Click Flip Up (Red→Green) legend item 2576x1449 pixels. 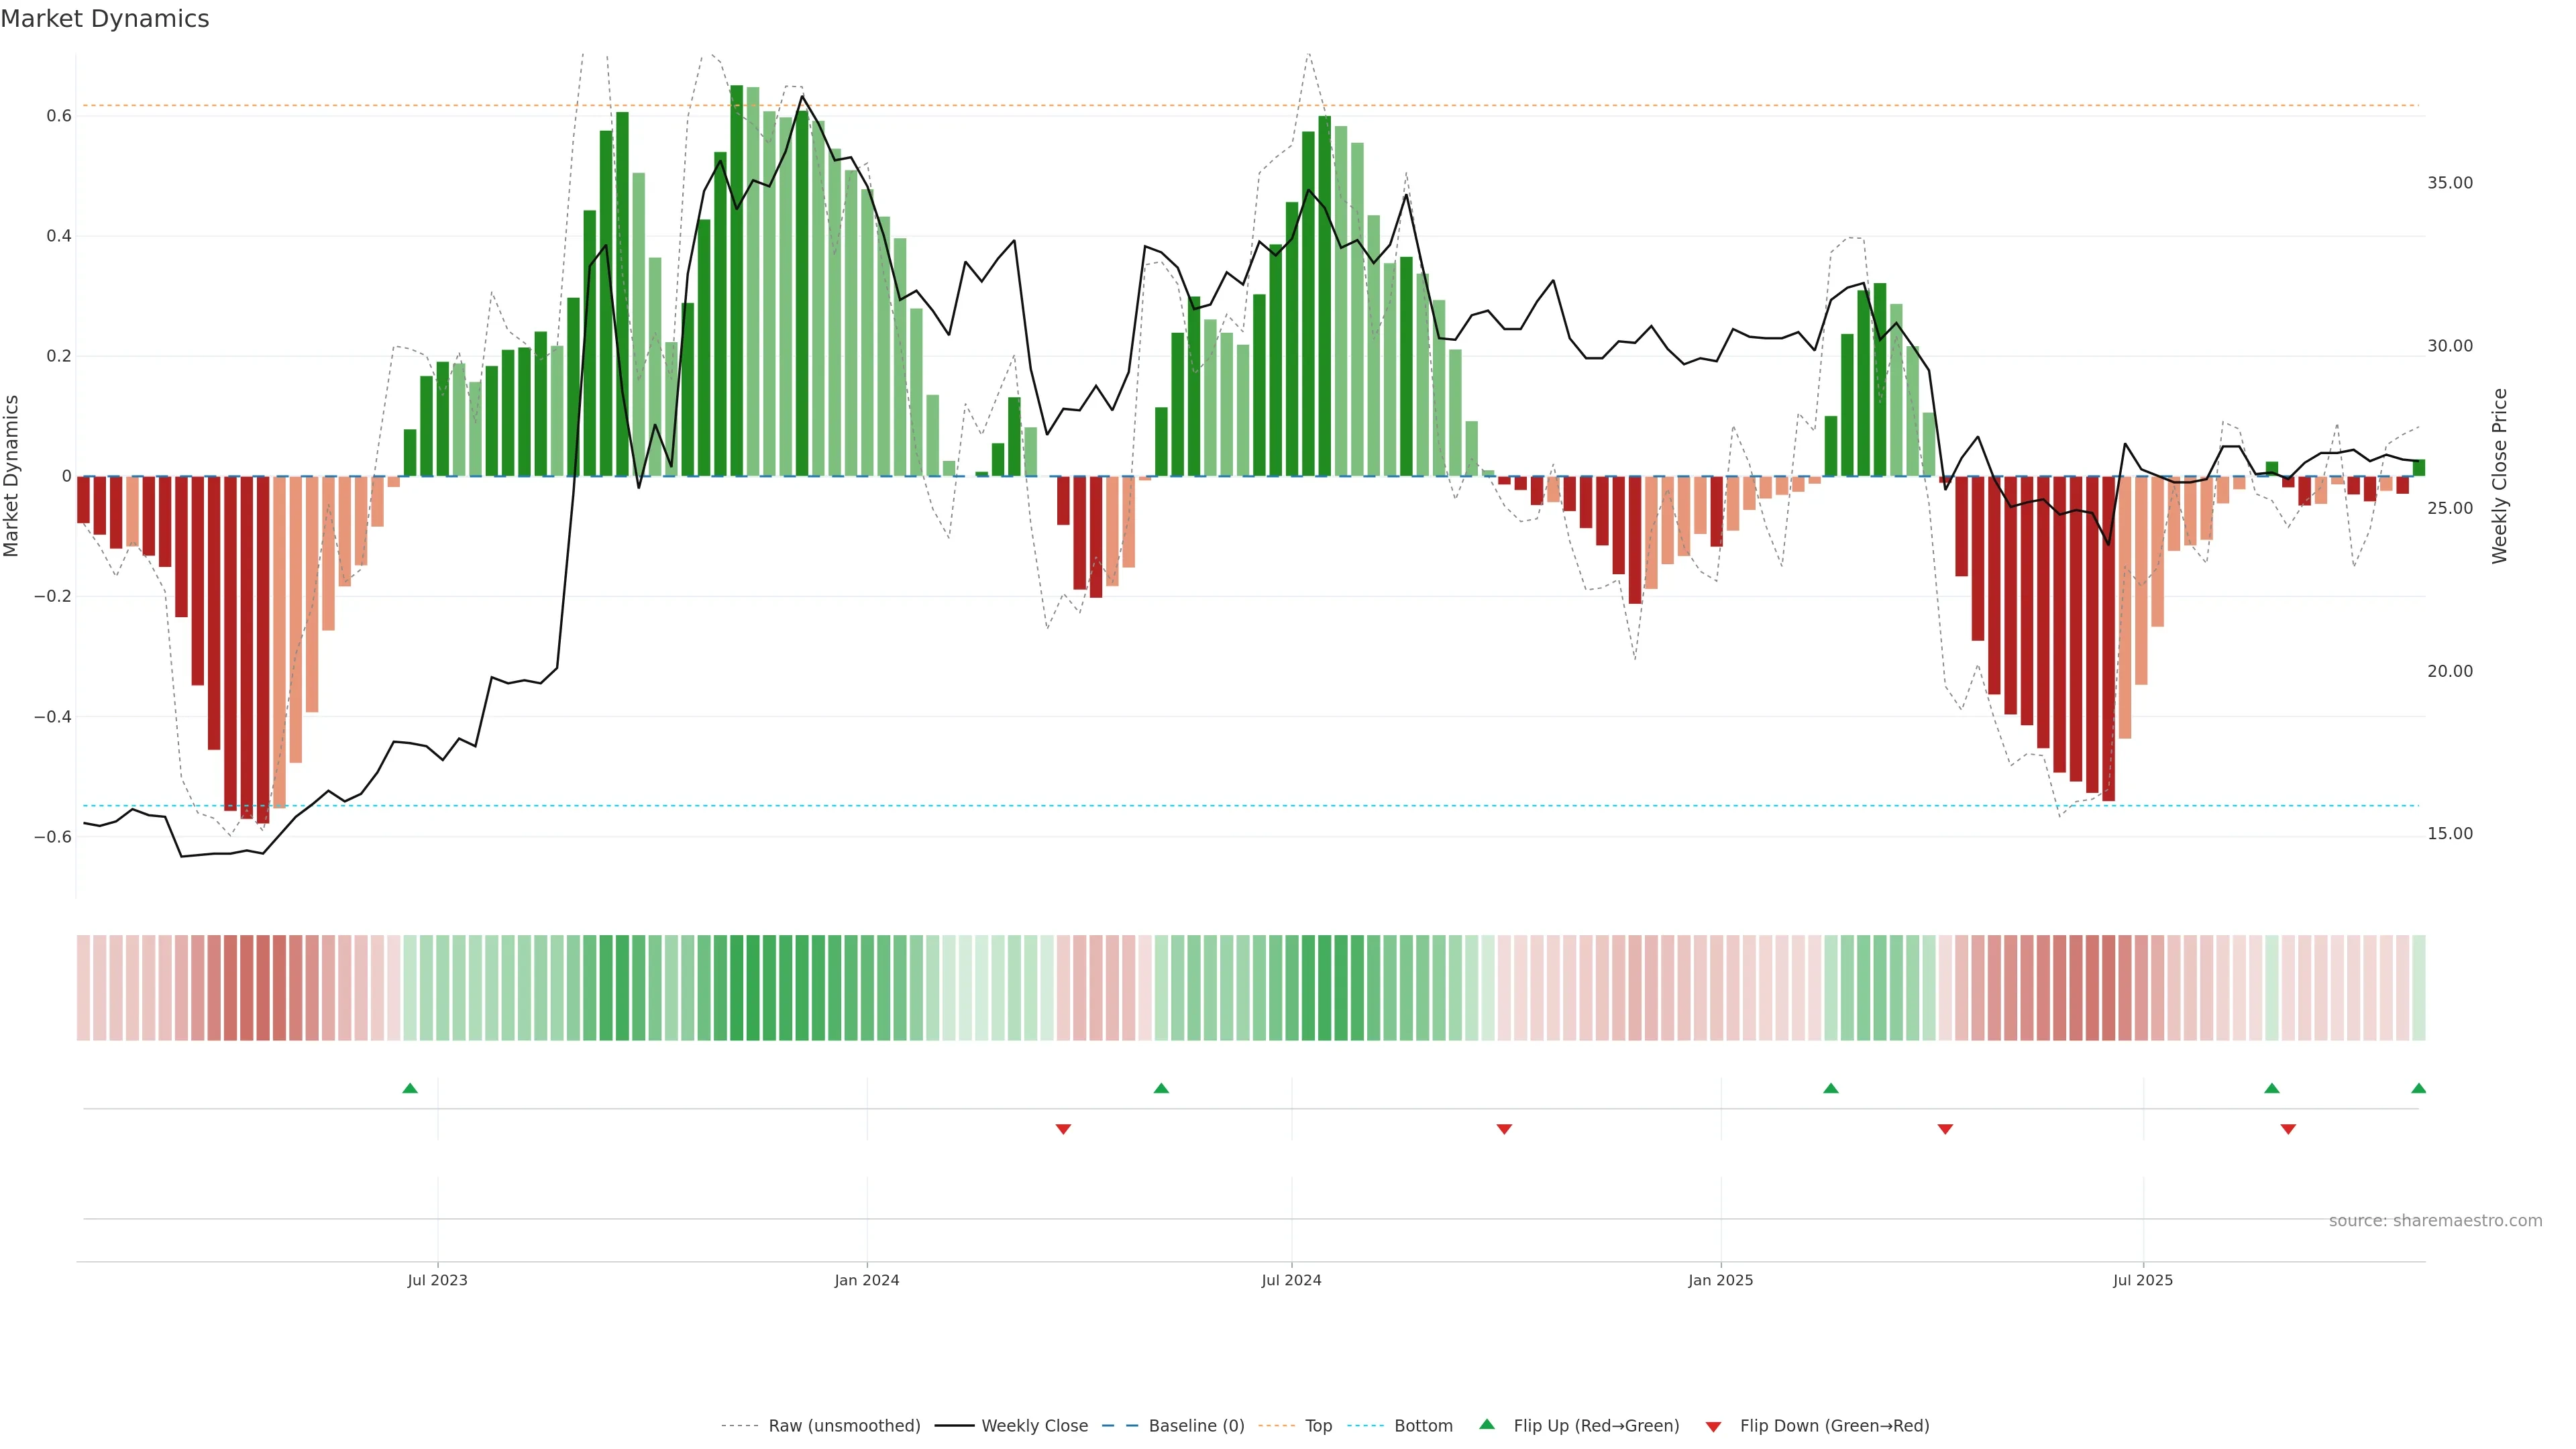coord(1596,1426)
